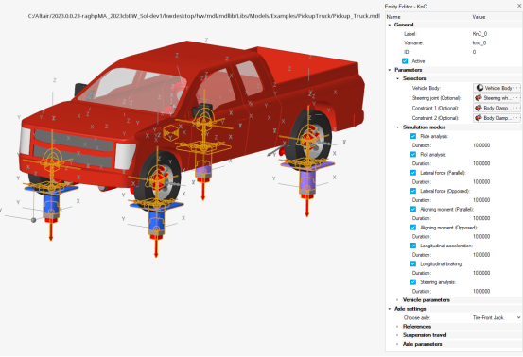
Task: Click the orange box marker on front fender
Action: pos(171,132)
